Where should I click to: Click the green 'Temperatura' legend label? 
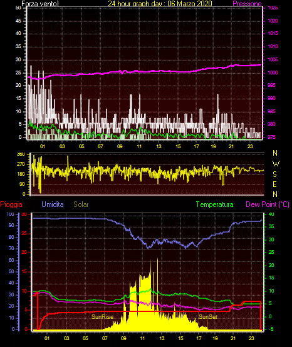pos(214,204)
